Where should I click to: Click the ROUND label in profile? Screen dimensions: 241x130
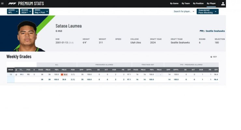pos(202,39)
